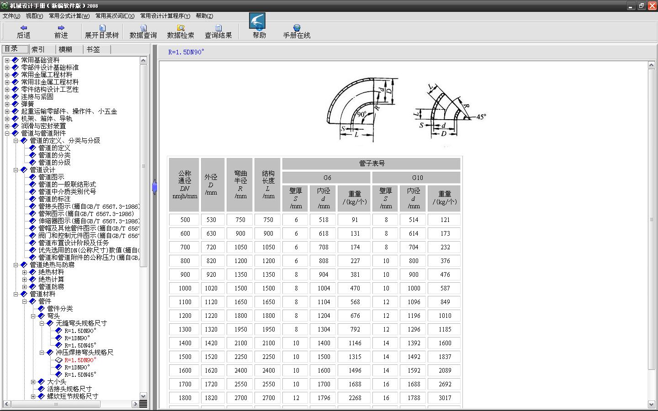The image size is (658, 411).
Task: Show the 查询结果 toolbar icon
Action: point(218,28)
